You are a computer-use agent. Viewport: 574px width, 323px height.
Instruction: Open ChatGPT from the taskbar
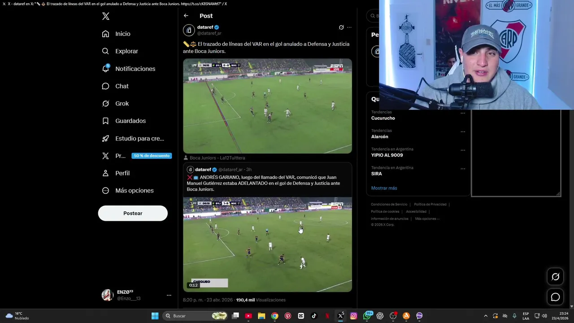pos(380,316)
